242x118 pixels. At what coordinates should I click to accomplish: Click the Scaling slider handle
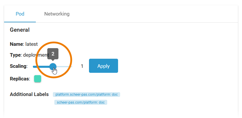tap(53, 66)
